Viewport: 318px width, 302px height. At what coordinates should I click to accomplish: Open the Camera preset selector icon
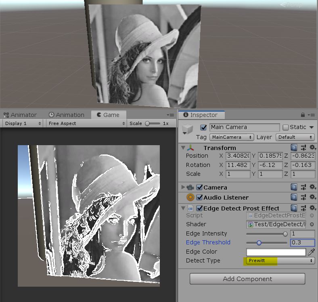click(x=303, y=187)
